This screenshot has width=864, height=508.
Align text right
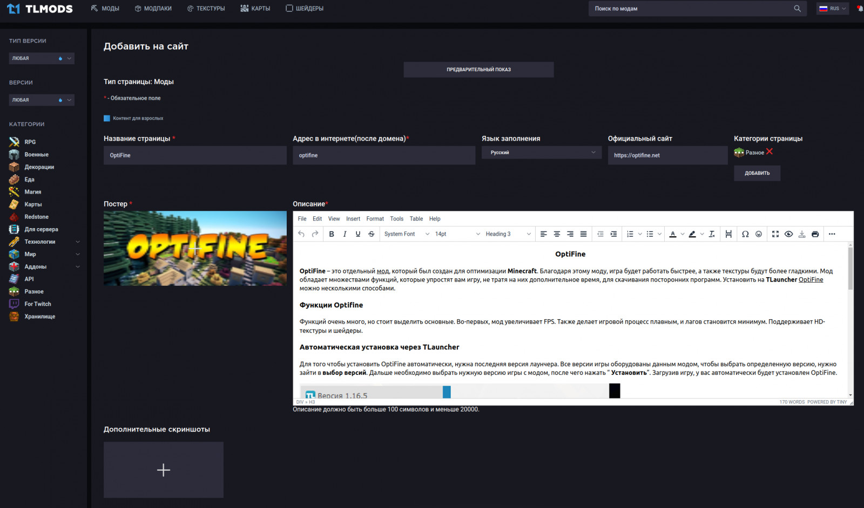(x=570, y=234)
